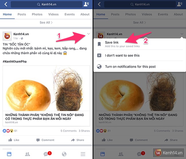Tap the back arrow in left screen header
Viewport: 186px width, 159px height.
pos(6,4)
